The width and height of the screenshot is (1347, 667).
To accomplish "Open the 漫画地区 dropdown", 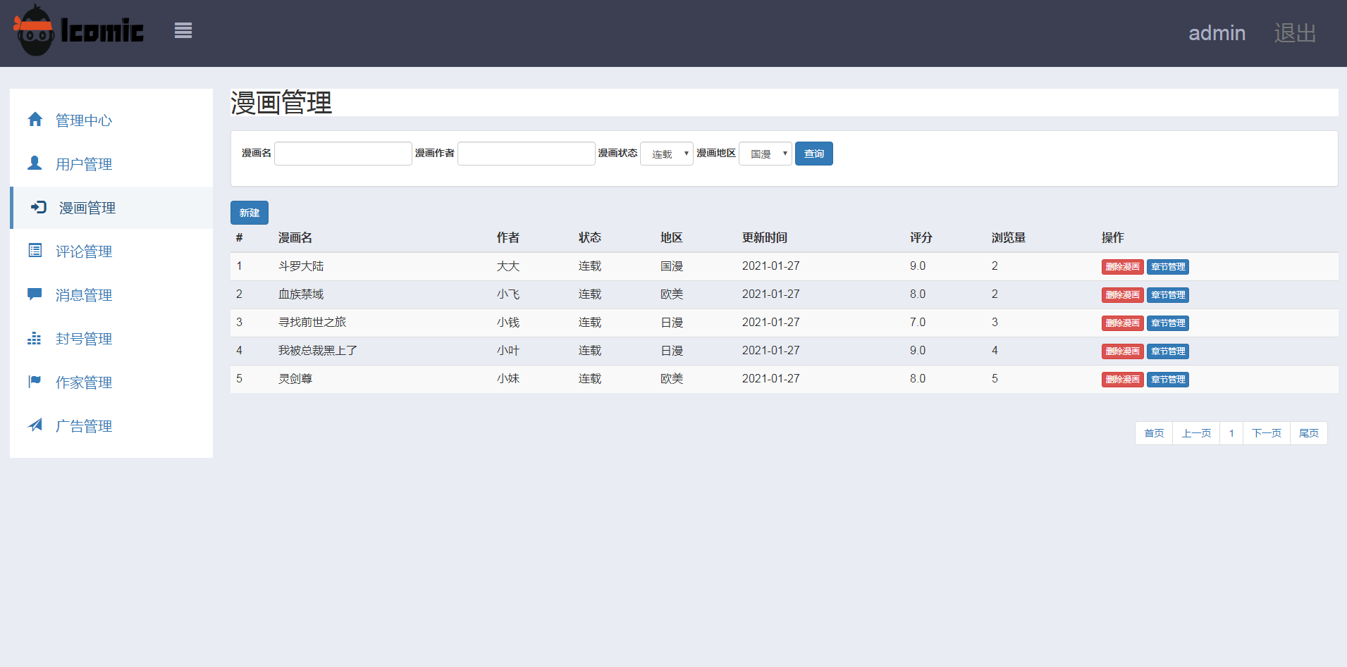I will [x=765, y=154].
